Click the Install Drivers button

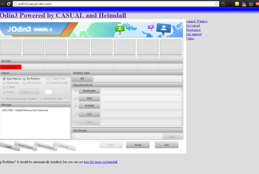tap(26, 146)
